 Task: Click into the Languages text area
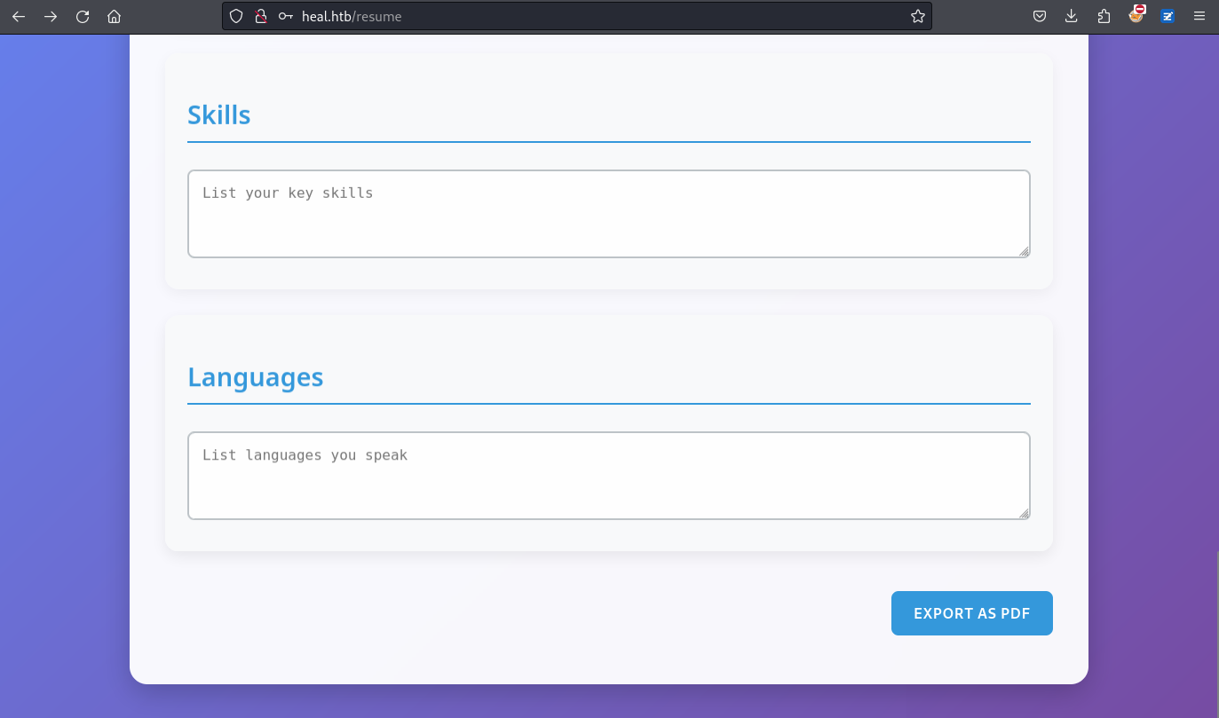pos(609,476)
